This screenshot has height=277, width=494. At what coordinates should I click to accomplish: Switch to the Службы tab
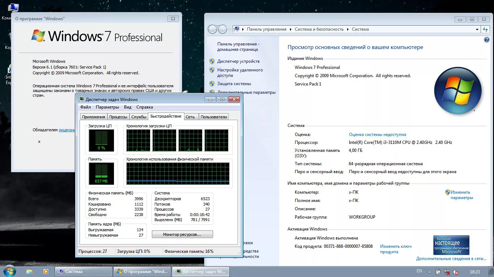pyautogui.click(x=139, y=117)
